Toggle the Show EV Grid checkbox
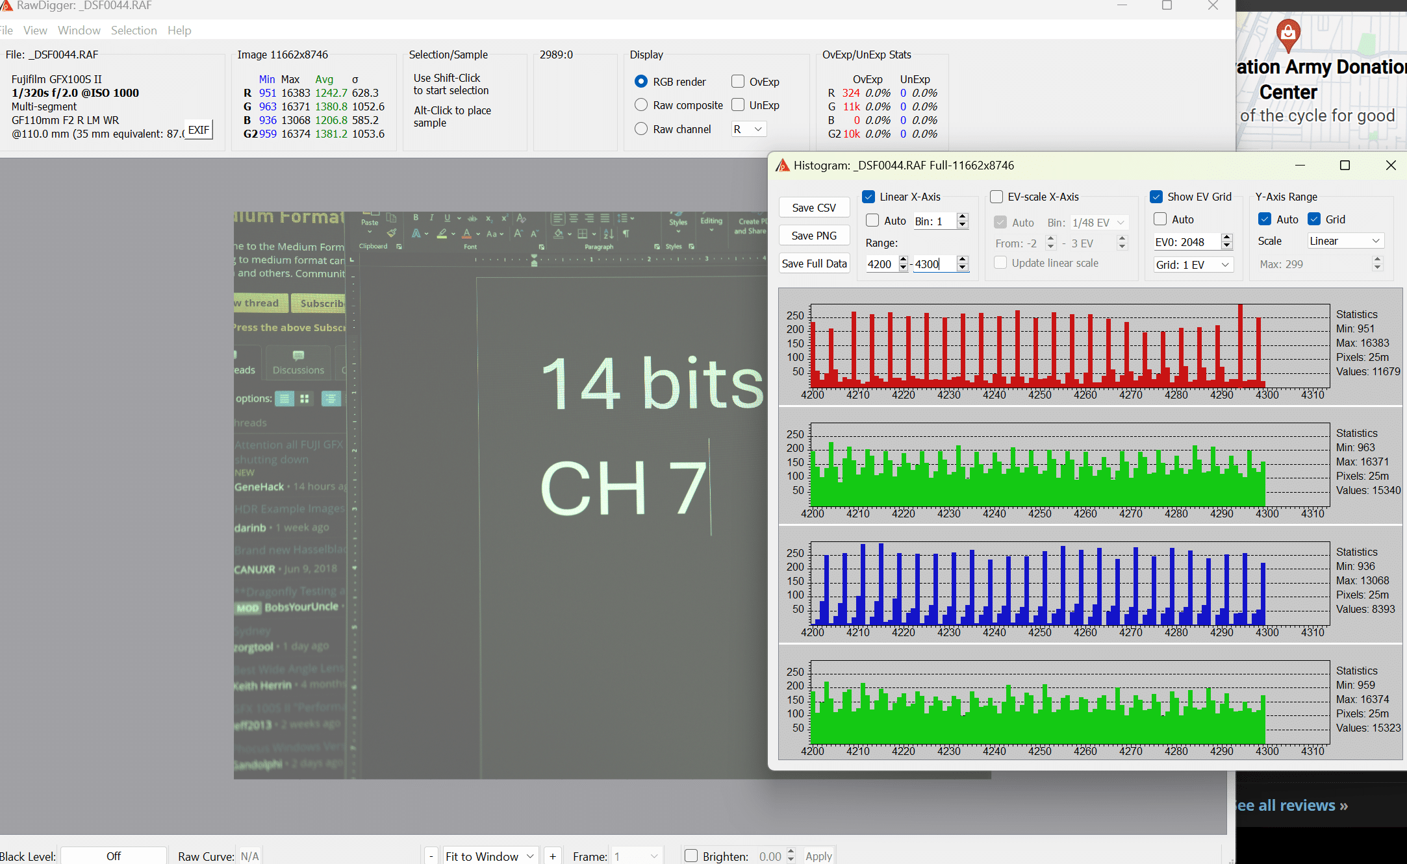Image resolution: width=1407 pixels, height=864 pixels. [1156, 197]
